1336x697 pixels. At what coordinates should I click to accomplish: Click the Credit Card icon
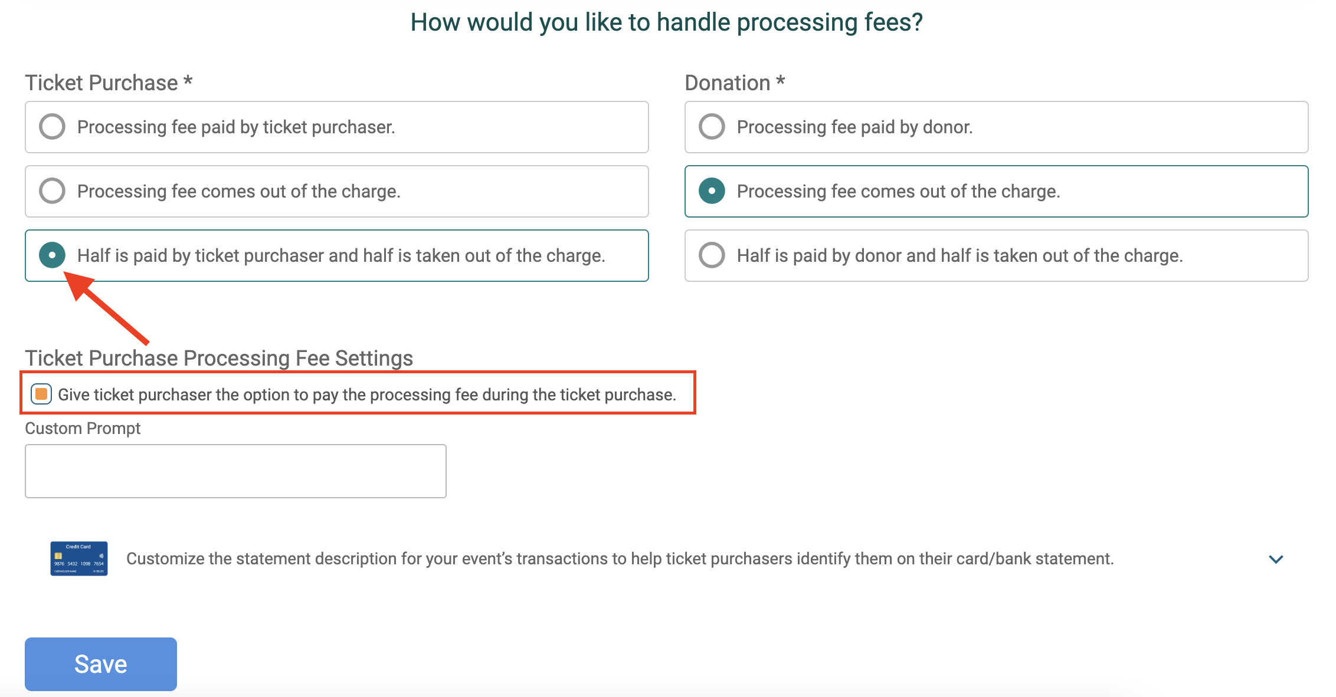coord(78,558)
